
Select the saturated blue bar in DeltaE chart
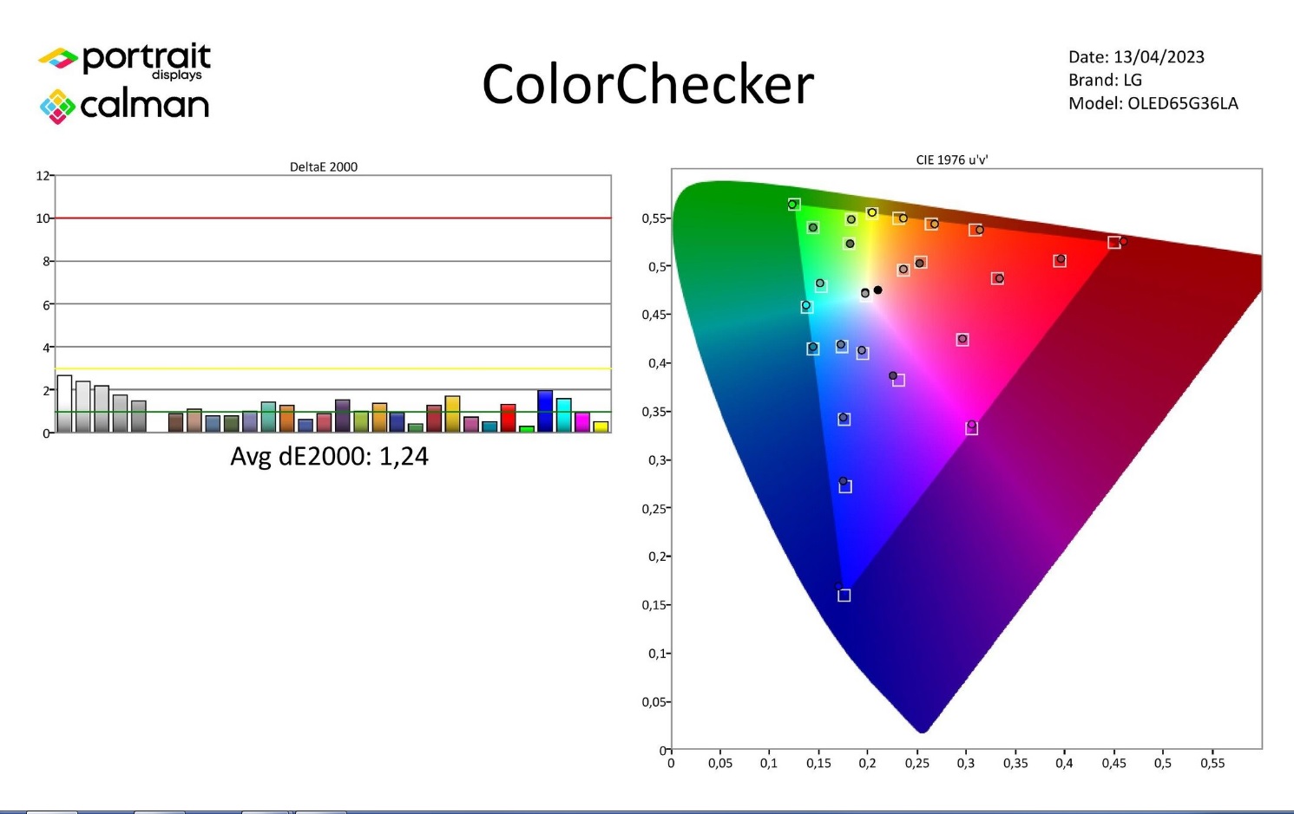(545, 411)
